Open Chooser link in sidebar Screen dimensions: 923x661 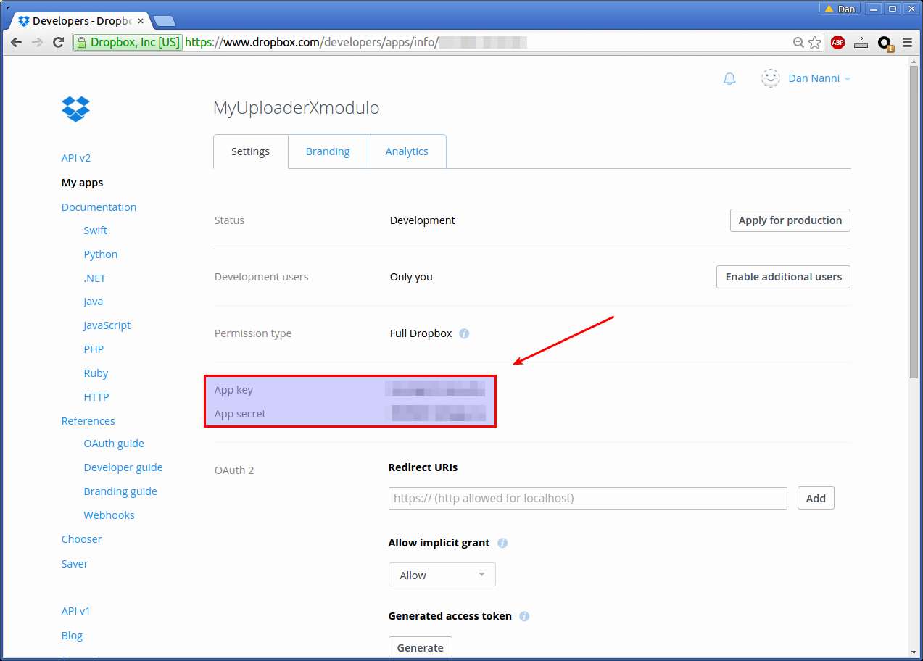click(x=82, y=539)
